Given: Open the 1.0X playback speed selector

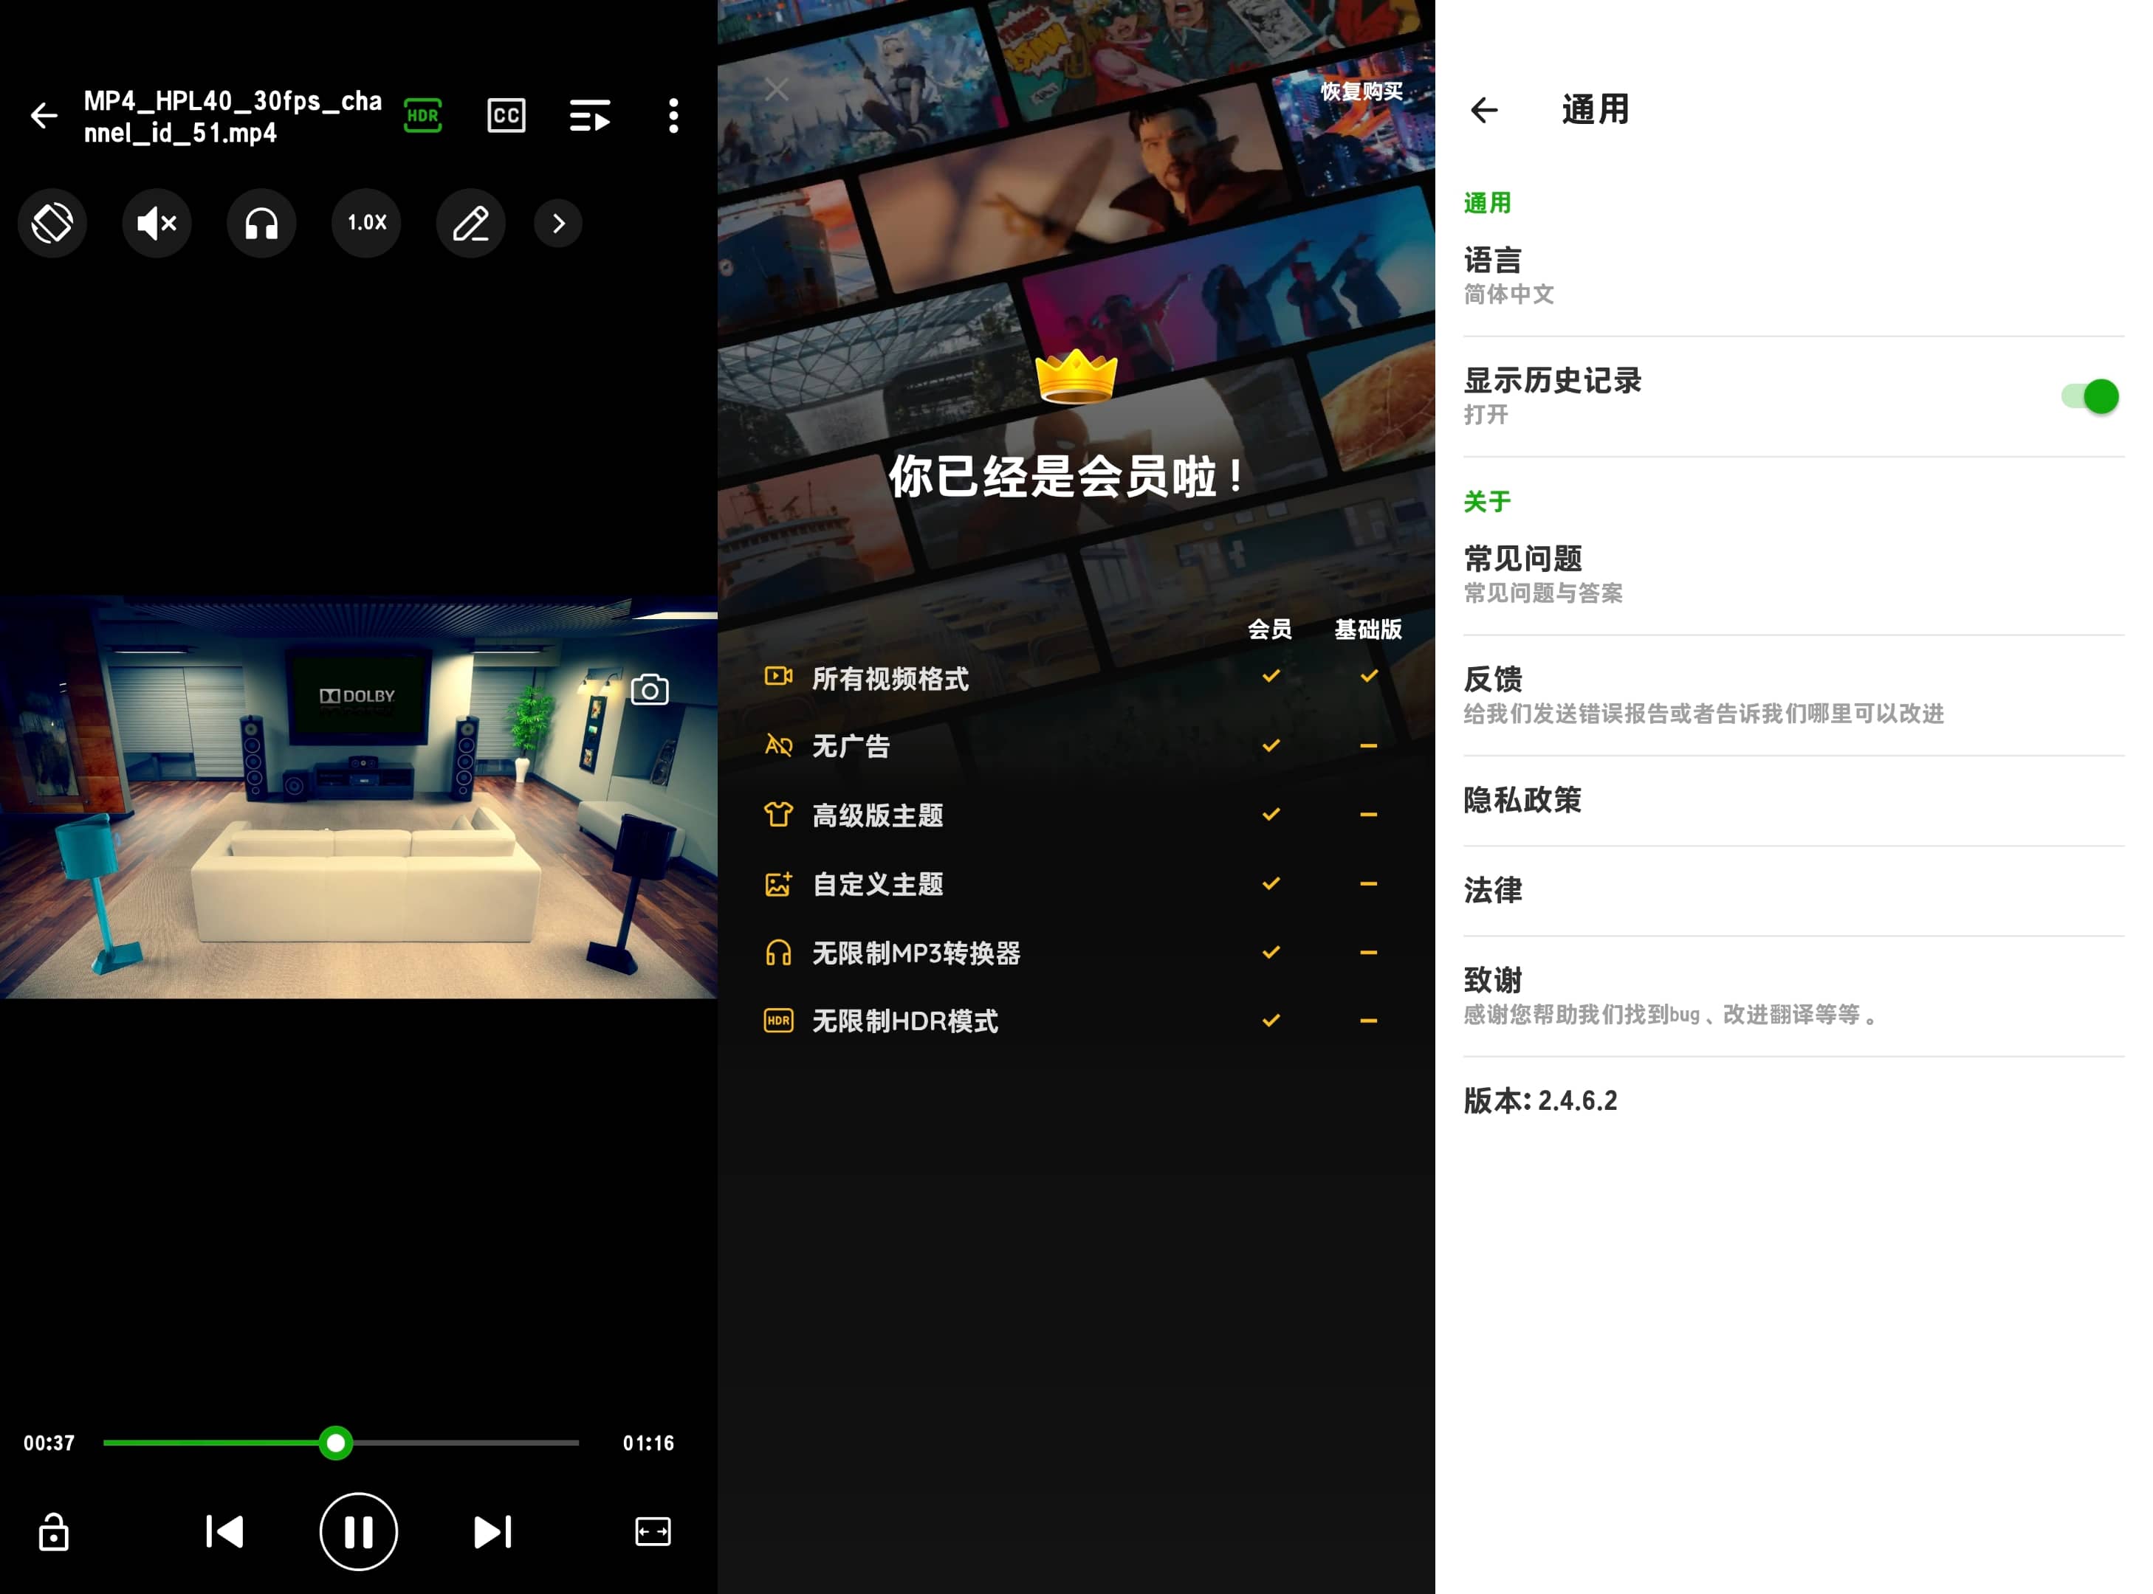Looking at the screenshot, I should coord(367,224).
